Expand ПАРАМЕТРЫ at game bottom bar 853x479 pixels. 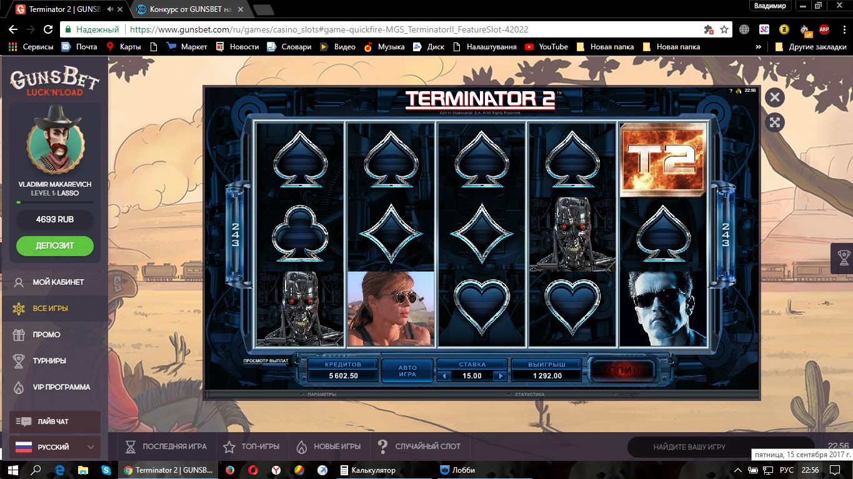pos(322,395)
